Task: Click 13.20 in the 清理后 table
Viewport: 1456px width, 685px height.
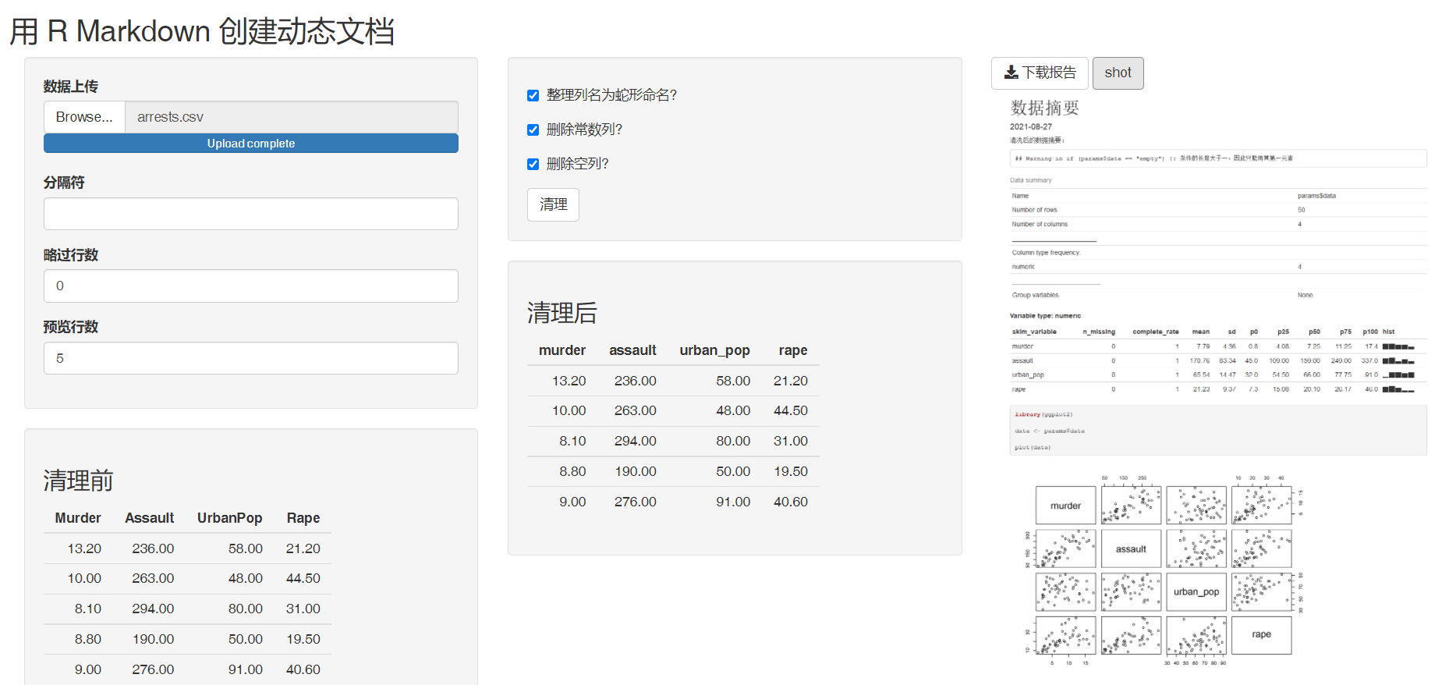Action: pyautogui.click(x=569, y=381)
